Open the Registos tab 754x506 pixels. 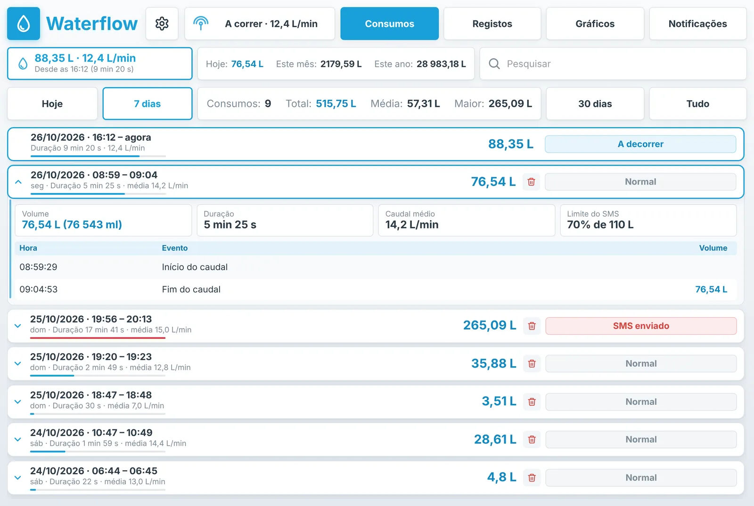[492, 24]
